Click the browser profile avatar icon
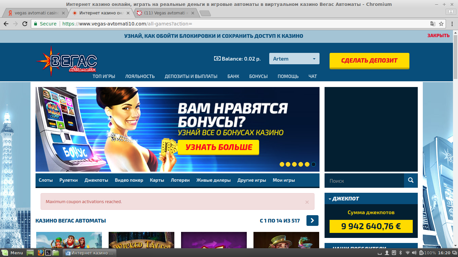Viewport: 458px width, 257px height. pyautogui.click(x=451, y=12)
